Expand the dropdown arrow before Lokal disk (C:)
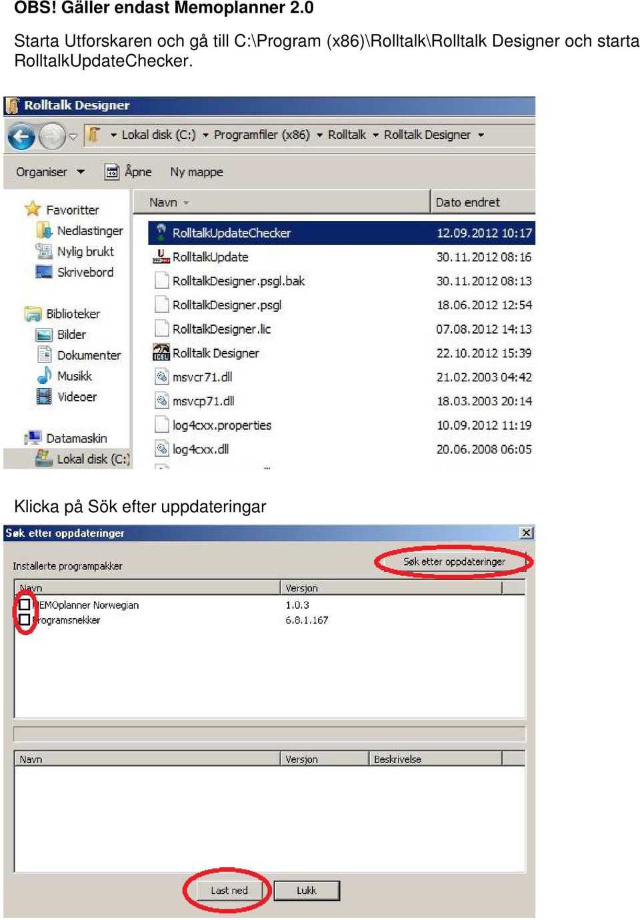This screenshot has height=920, width=640. tap(113, 135)
